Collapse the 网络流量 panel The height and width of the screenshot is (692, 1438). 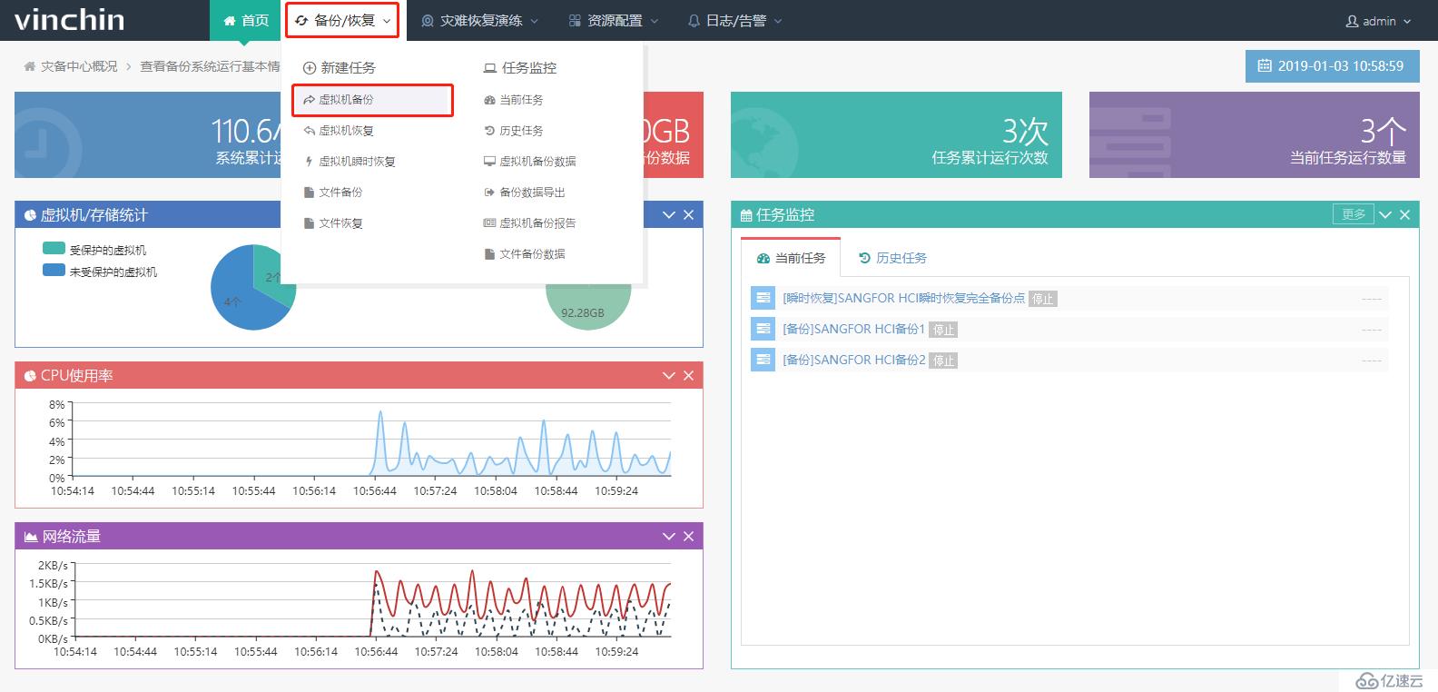click(x=669, y=537)
